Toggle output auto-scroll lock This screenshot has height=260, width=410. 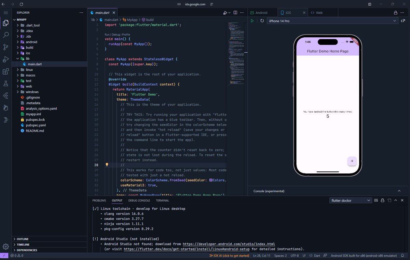(x=382, y=200)
